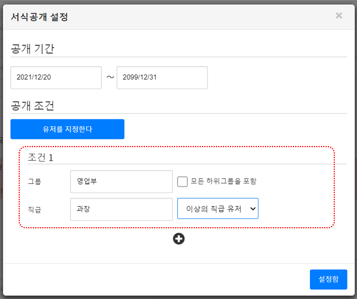Click the chevron arrow of the 직급 dropdown
The width and height of the screenshot is (357, 299).
pos(253,209)
